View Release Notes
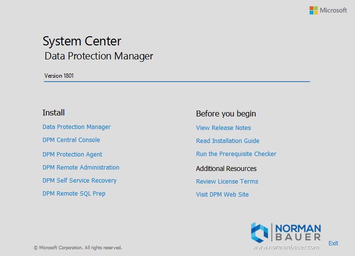 [223, 128]
